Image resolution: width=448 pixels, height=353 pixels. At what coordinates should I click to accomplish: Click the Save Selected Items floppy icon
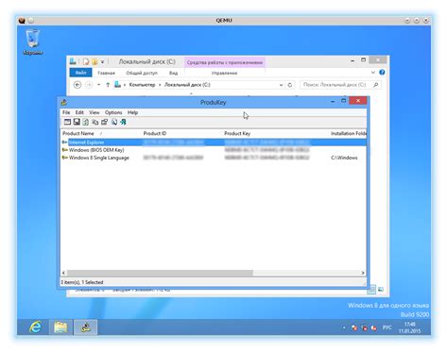(77, 122)
